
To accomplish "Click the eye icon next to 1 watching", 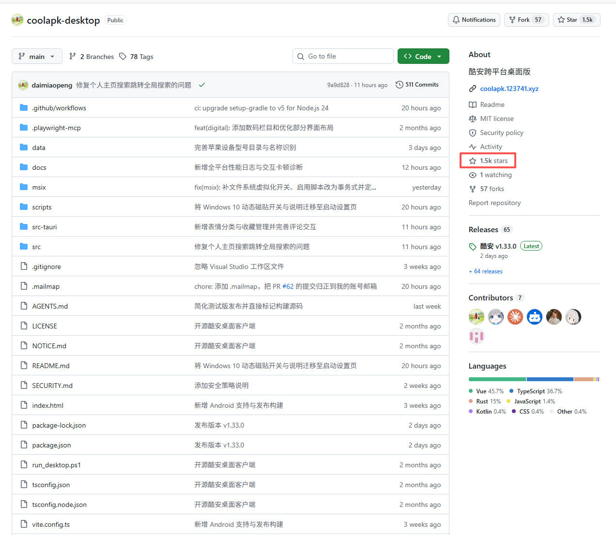I will [473, 175].
